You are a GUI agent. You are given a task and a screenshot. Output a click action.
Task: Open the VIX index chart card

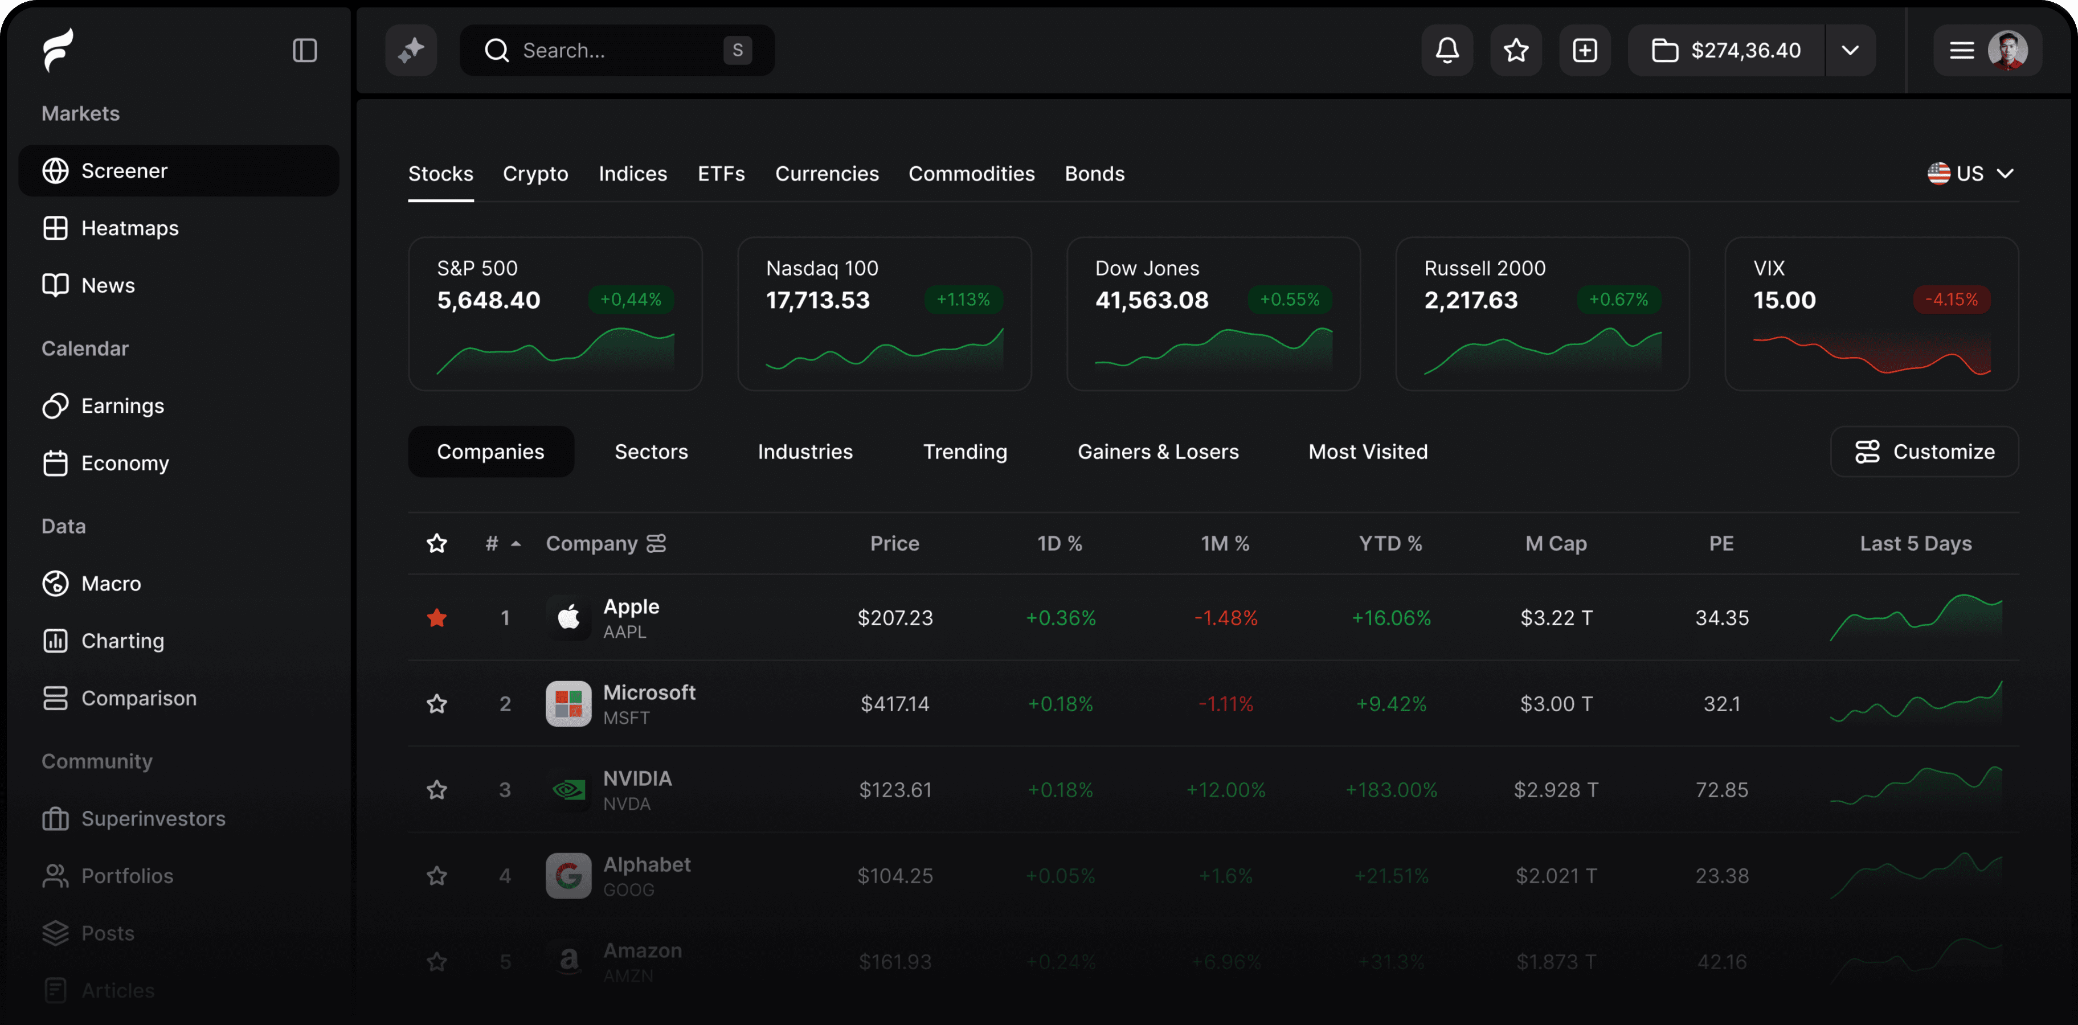1871,314
